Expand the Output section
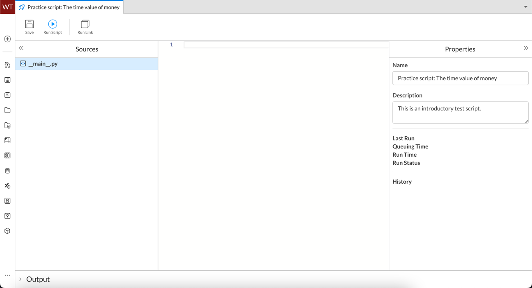 [x=20, y=279]
